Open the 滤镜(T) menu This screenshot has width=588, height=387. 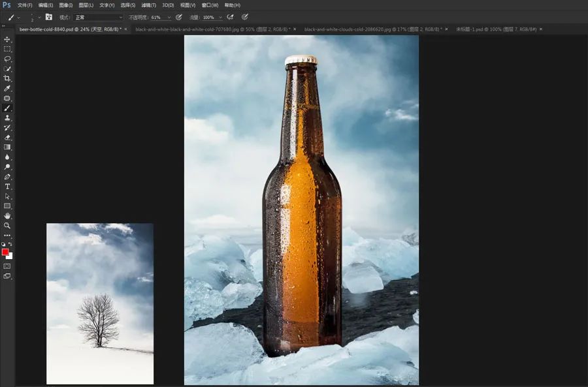click(150, 5)
